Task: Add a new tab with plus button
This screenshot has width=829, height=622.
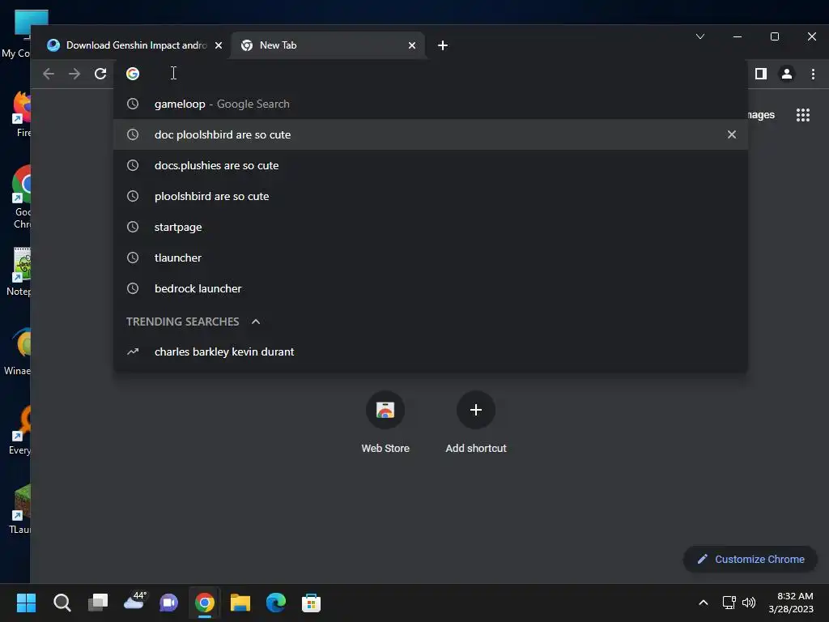Action: tap(443, 45)
